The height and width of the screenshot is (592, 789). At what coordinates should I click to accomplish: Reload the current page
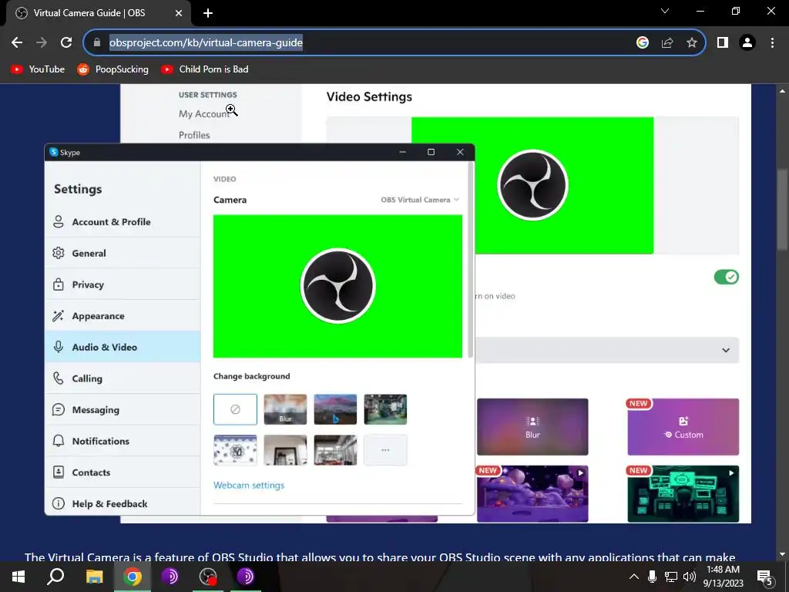coord(66,43)
